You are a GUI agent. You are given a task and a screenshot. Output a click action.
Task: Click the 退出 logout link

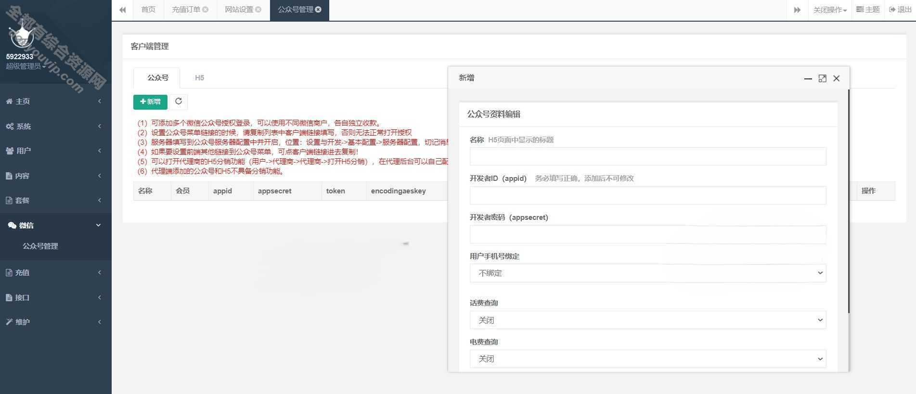coord(900,10)
